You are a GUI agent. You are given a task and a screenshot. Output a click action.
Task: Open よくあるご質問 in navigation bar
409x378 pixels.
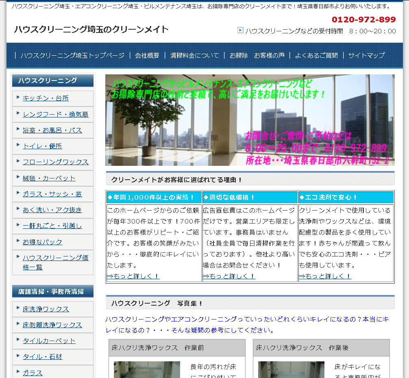coord(316,55)
